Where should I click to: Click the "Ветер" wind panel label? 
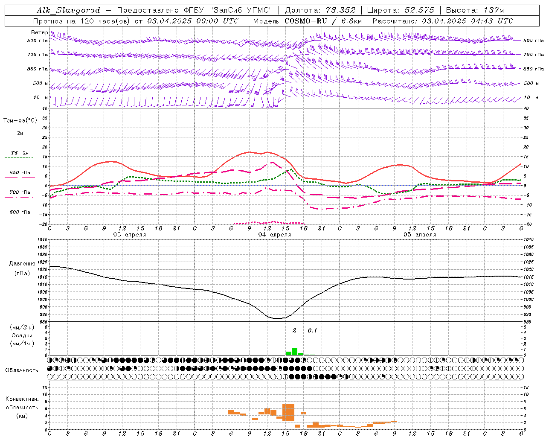coord(39,32)
